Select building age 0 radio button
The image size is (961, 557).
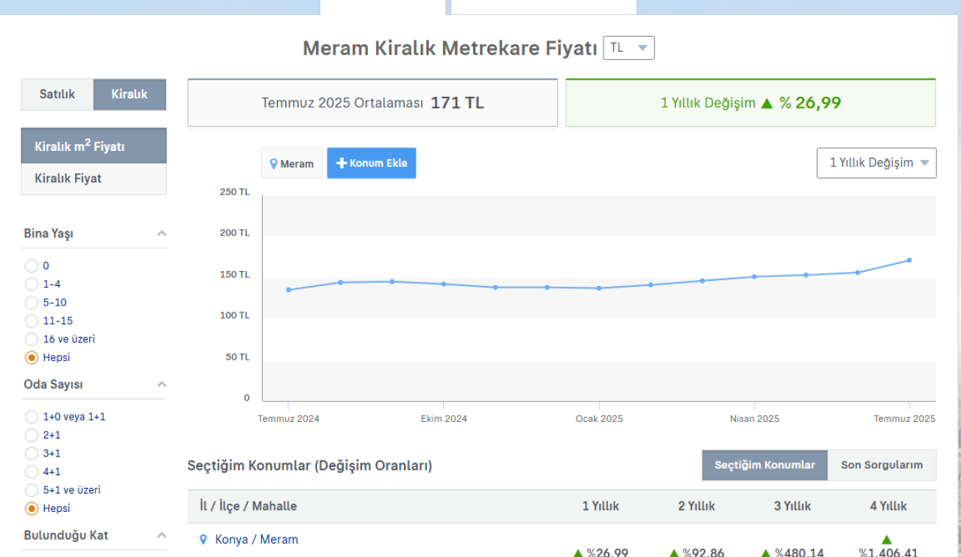32,266
